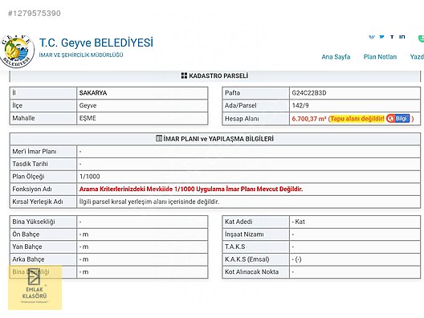The image size is (424, 318).
Task: Click the Arka Bahçe label
Action: (x=28, y=259)
